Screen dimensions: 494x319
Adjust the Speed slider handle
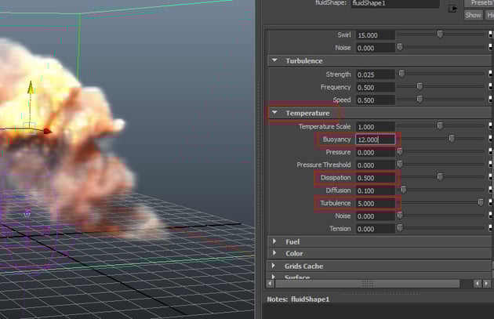click(420, 100)
